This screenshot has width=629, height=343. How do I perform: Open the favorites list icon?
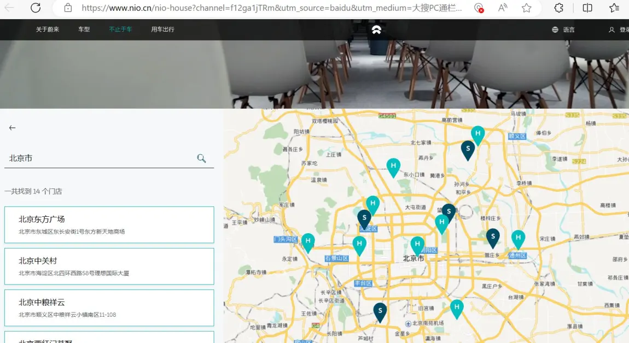(x=614, y=8)
